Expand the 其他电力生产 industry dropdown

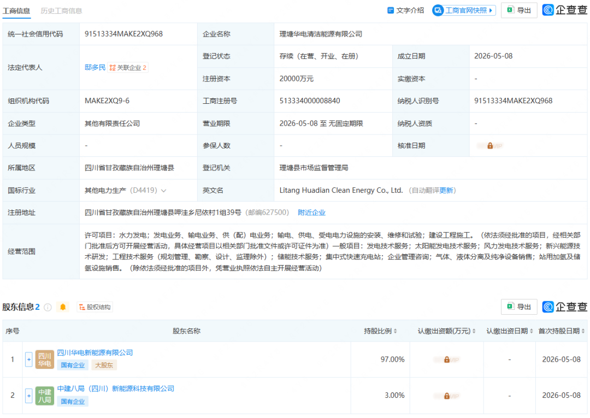tap(164, 190)
